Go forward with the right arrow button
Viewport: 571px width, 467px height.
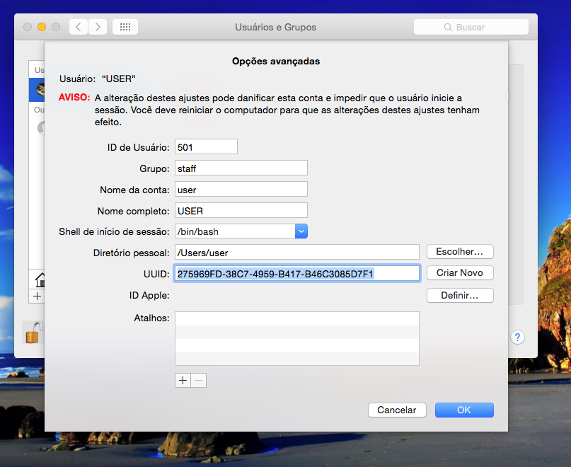point(97,27)
